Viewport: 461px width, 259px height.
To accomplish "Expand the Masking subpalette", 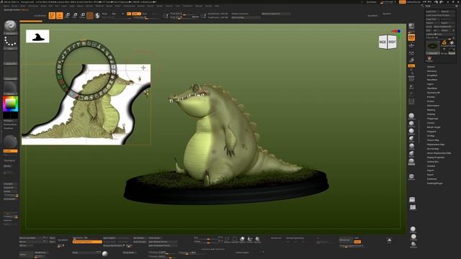I will pos(431,110).
